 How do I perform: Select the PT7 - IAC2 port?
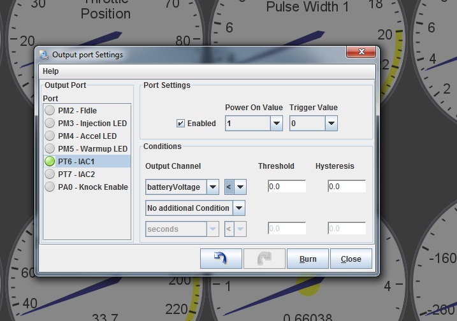(76, 175)
